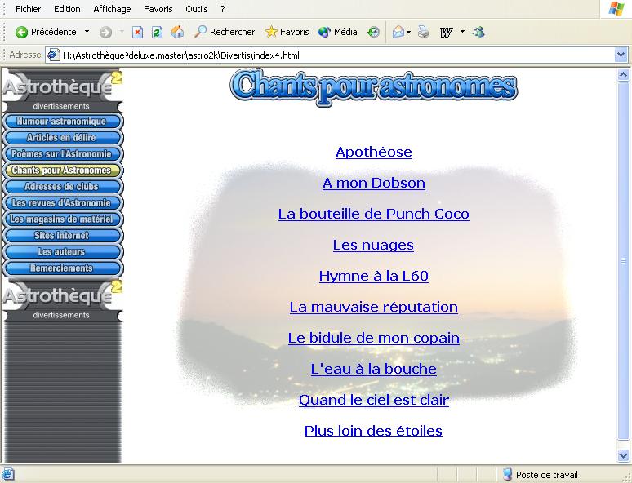The height and width of the screenshot is (483, 632).
Task: Open the Edition menu
Action: tap(67, 9)
